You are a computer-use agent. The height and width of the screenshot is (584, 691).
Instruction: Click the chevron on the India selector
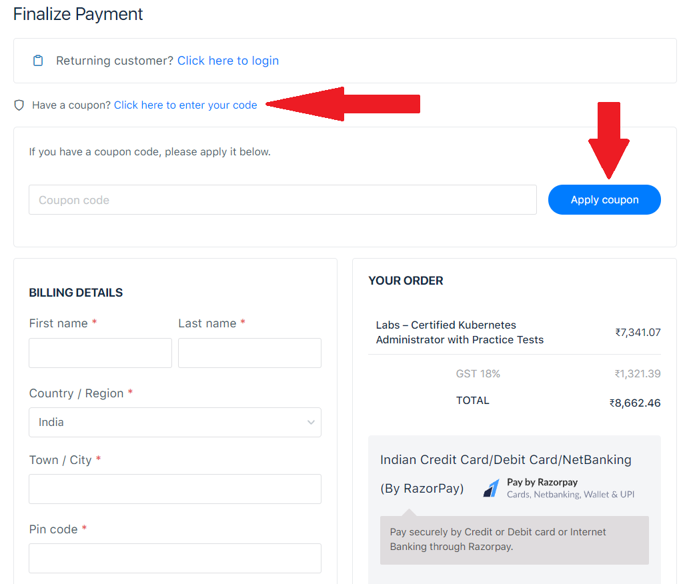click(311, 422)
